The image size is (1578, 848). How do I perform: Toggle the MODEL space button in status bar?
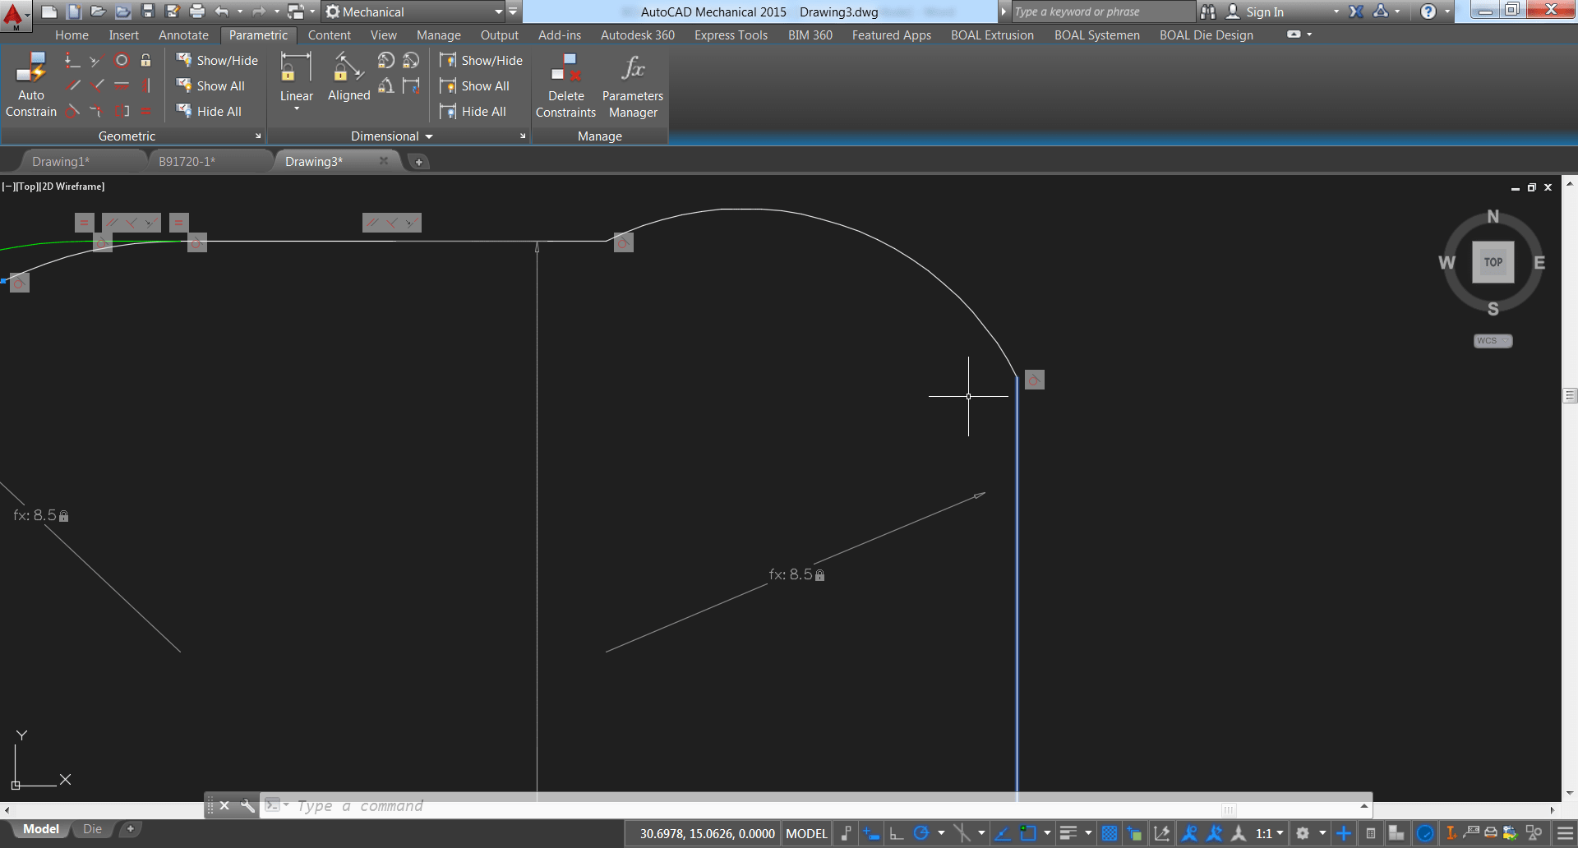click(x=806, y=833)
